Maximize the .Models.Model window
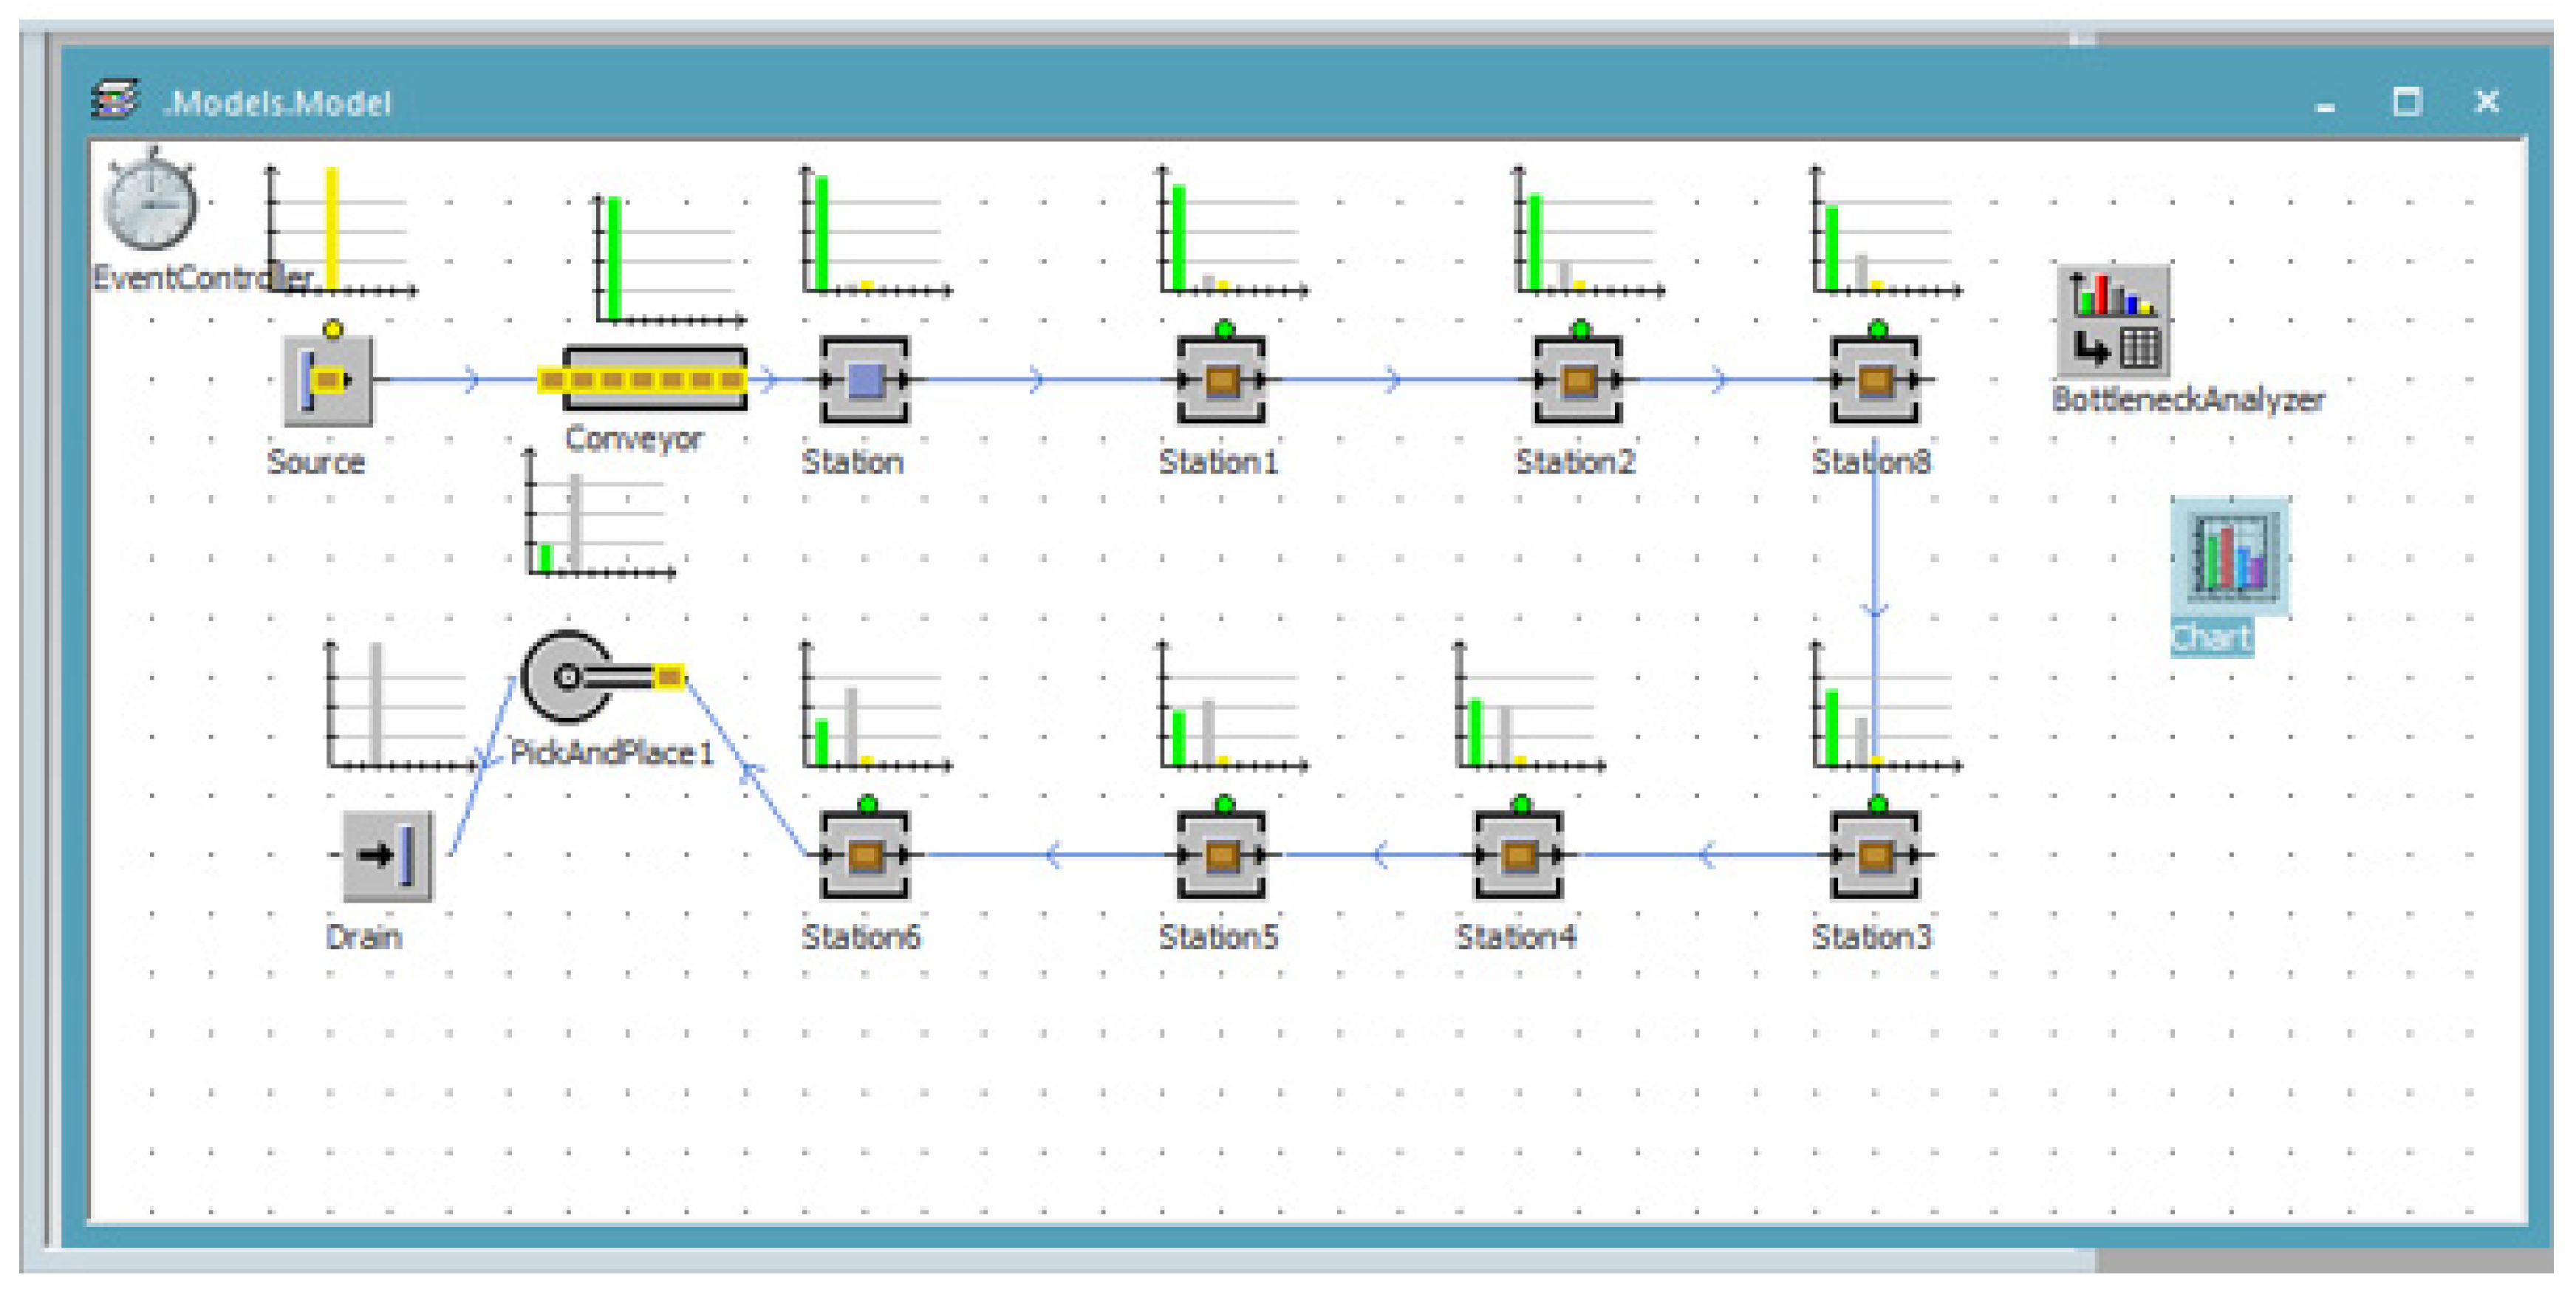The image size is (2576, 1300). 2406,102
